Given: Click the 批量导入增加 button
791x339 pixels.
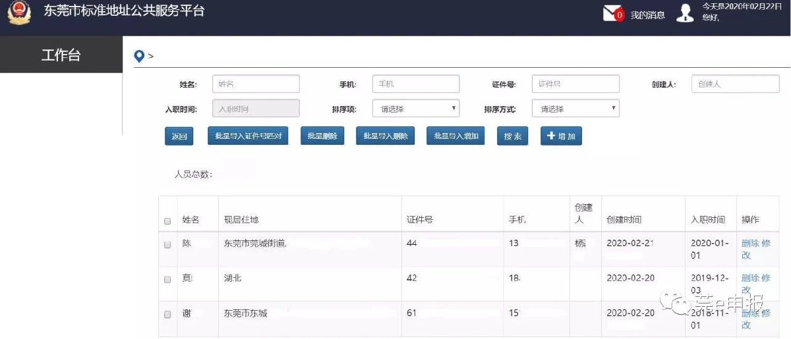Looking at the screenshot, I should click(x=455, y=136).
